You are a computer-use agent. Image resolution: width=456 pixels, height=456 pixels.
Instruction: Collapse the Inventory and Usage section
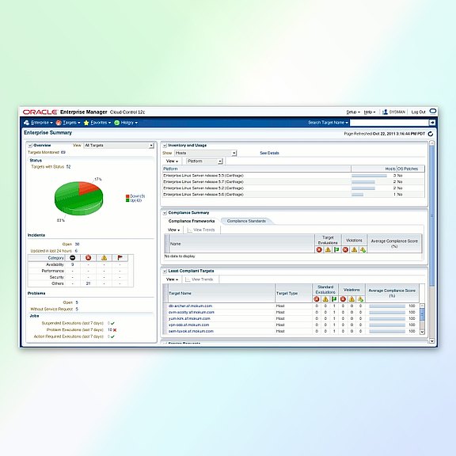[x=165, y=146]
